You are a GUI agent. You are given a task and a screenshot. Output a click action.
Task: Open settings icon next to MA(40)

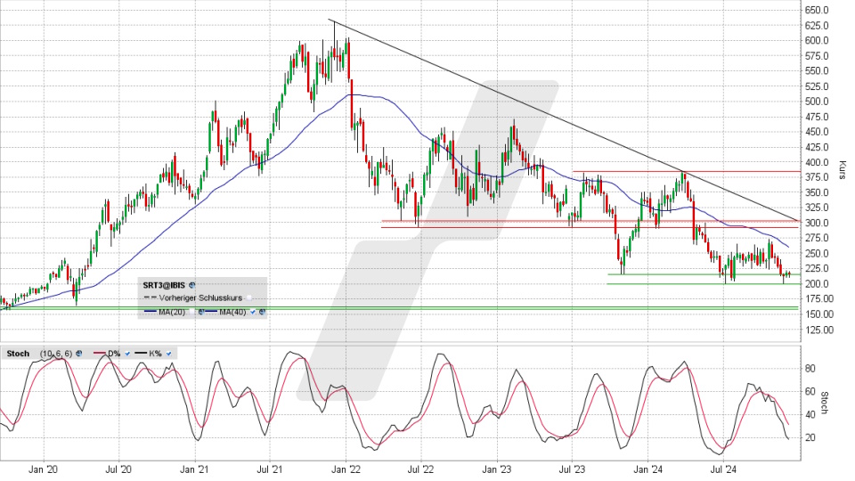pos(262,312)
